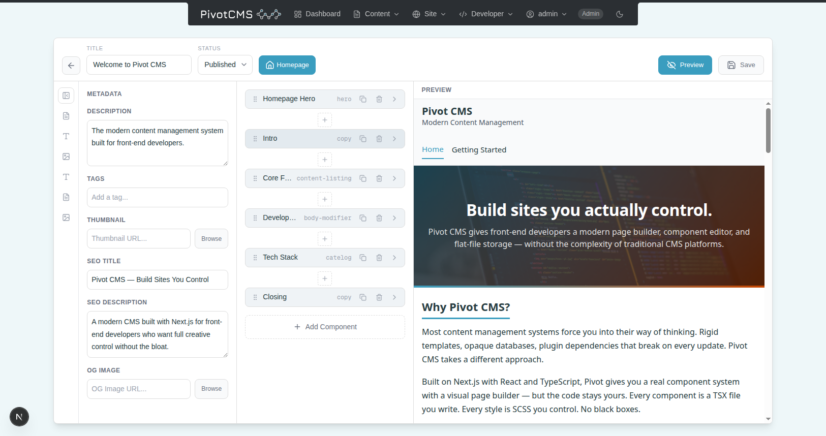Image resolution: width=826 pixels, height=436 pixels.
Task: Open the Next.js dev tools badge
Action: (19, 417)
